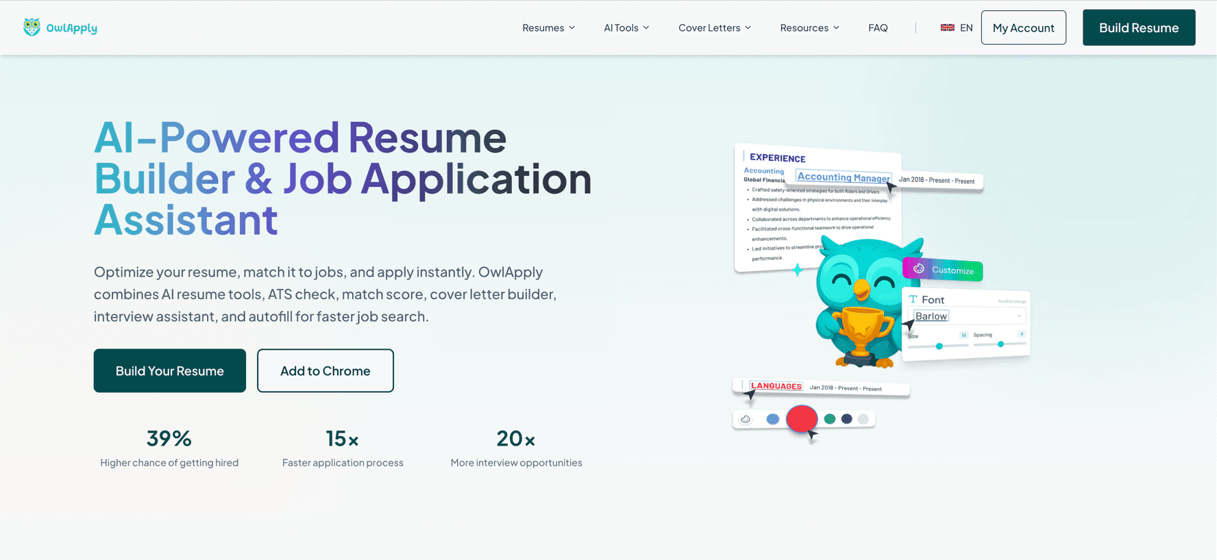
Task: Click the "20x" statistic
Action: click(516, 438)
